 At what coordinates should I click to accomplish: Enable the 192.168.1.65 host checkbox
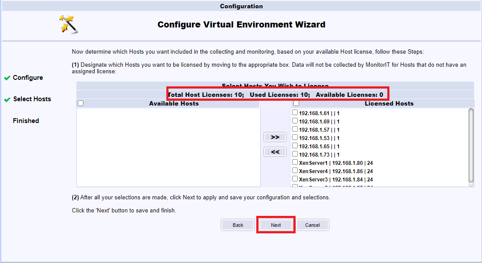(x=295, y=146)
